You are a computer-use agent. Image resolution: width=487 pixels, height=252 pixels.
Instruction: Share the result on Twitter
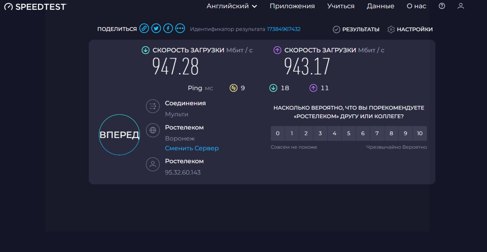[x=156, y=29]
